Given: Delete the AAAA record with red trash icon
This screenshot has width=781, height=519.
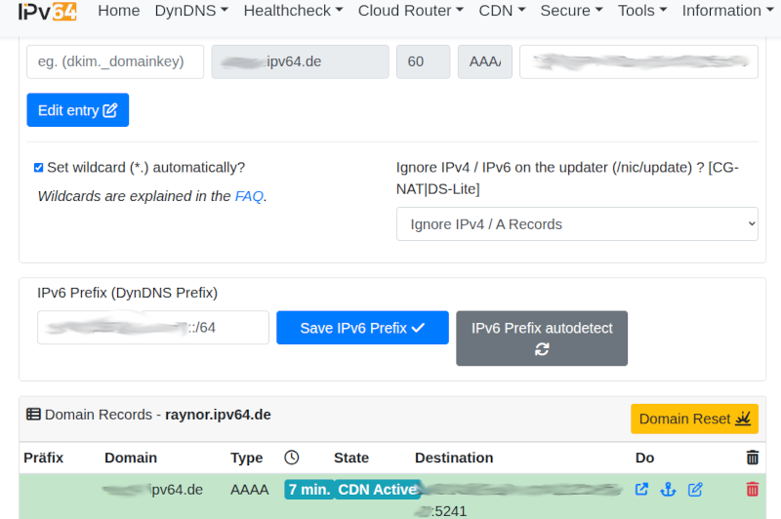Looking at the screenshot, I should click(x=752, y=490).
